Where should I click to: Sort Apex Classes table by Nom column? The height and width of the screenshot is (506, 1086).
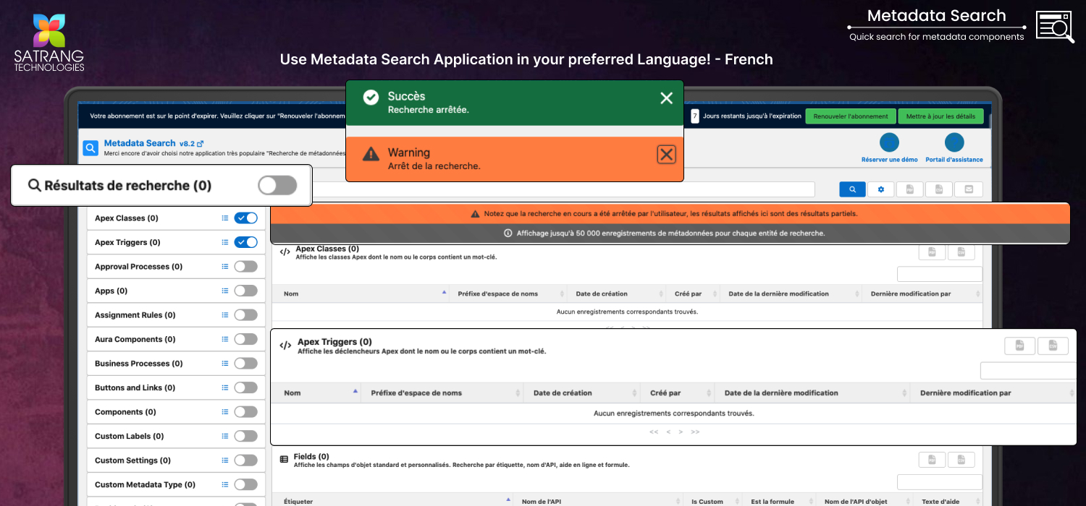point(361,294)
